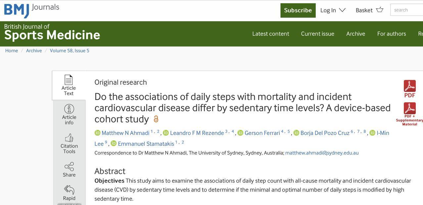423x205 pixels.
Task: Click the Subscribe button
Action: pos(298,10)
